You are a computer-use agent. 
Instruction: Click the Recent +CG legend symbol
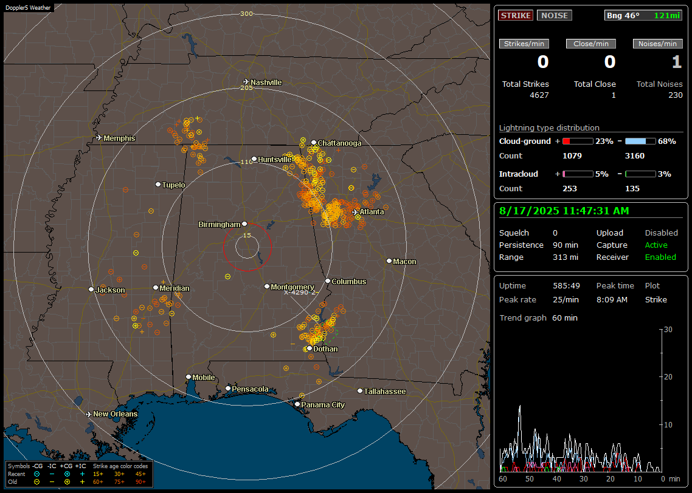(x=67, y=474)
